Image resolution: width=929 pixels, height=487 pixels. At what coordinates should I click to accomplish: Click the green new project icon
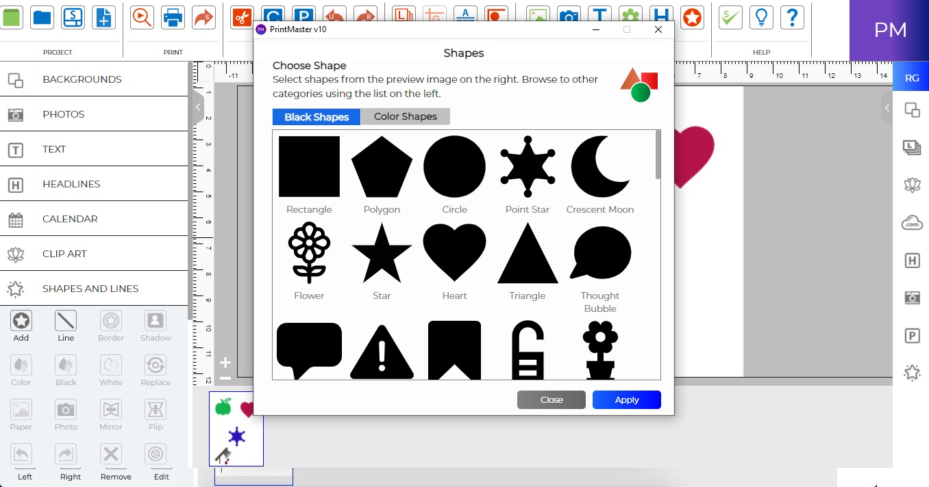[12, 17]
